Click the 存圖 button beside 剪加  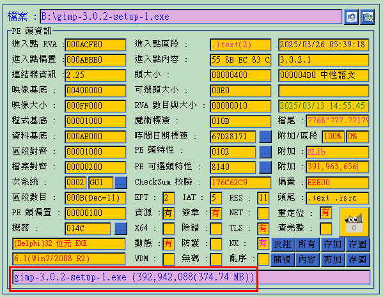click(x=358, y=260)
